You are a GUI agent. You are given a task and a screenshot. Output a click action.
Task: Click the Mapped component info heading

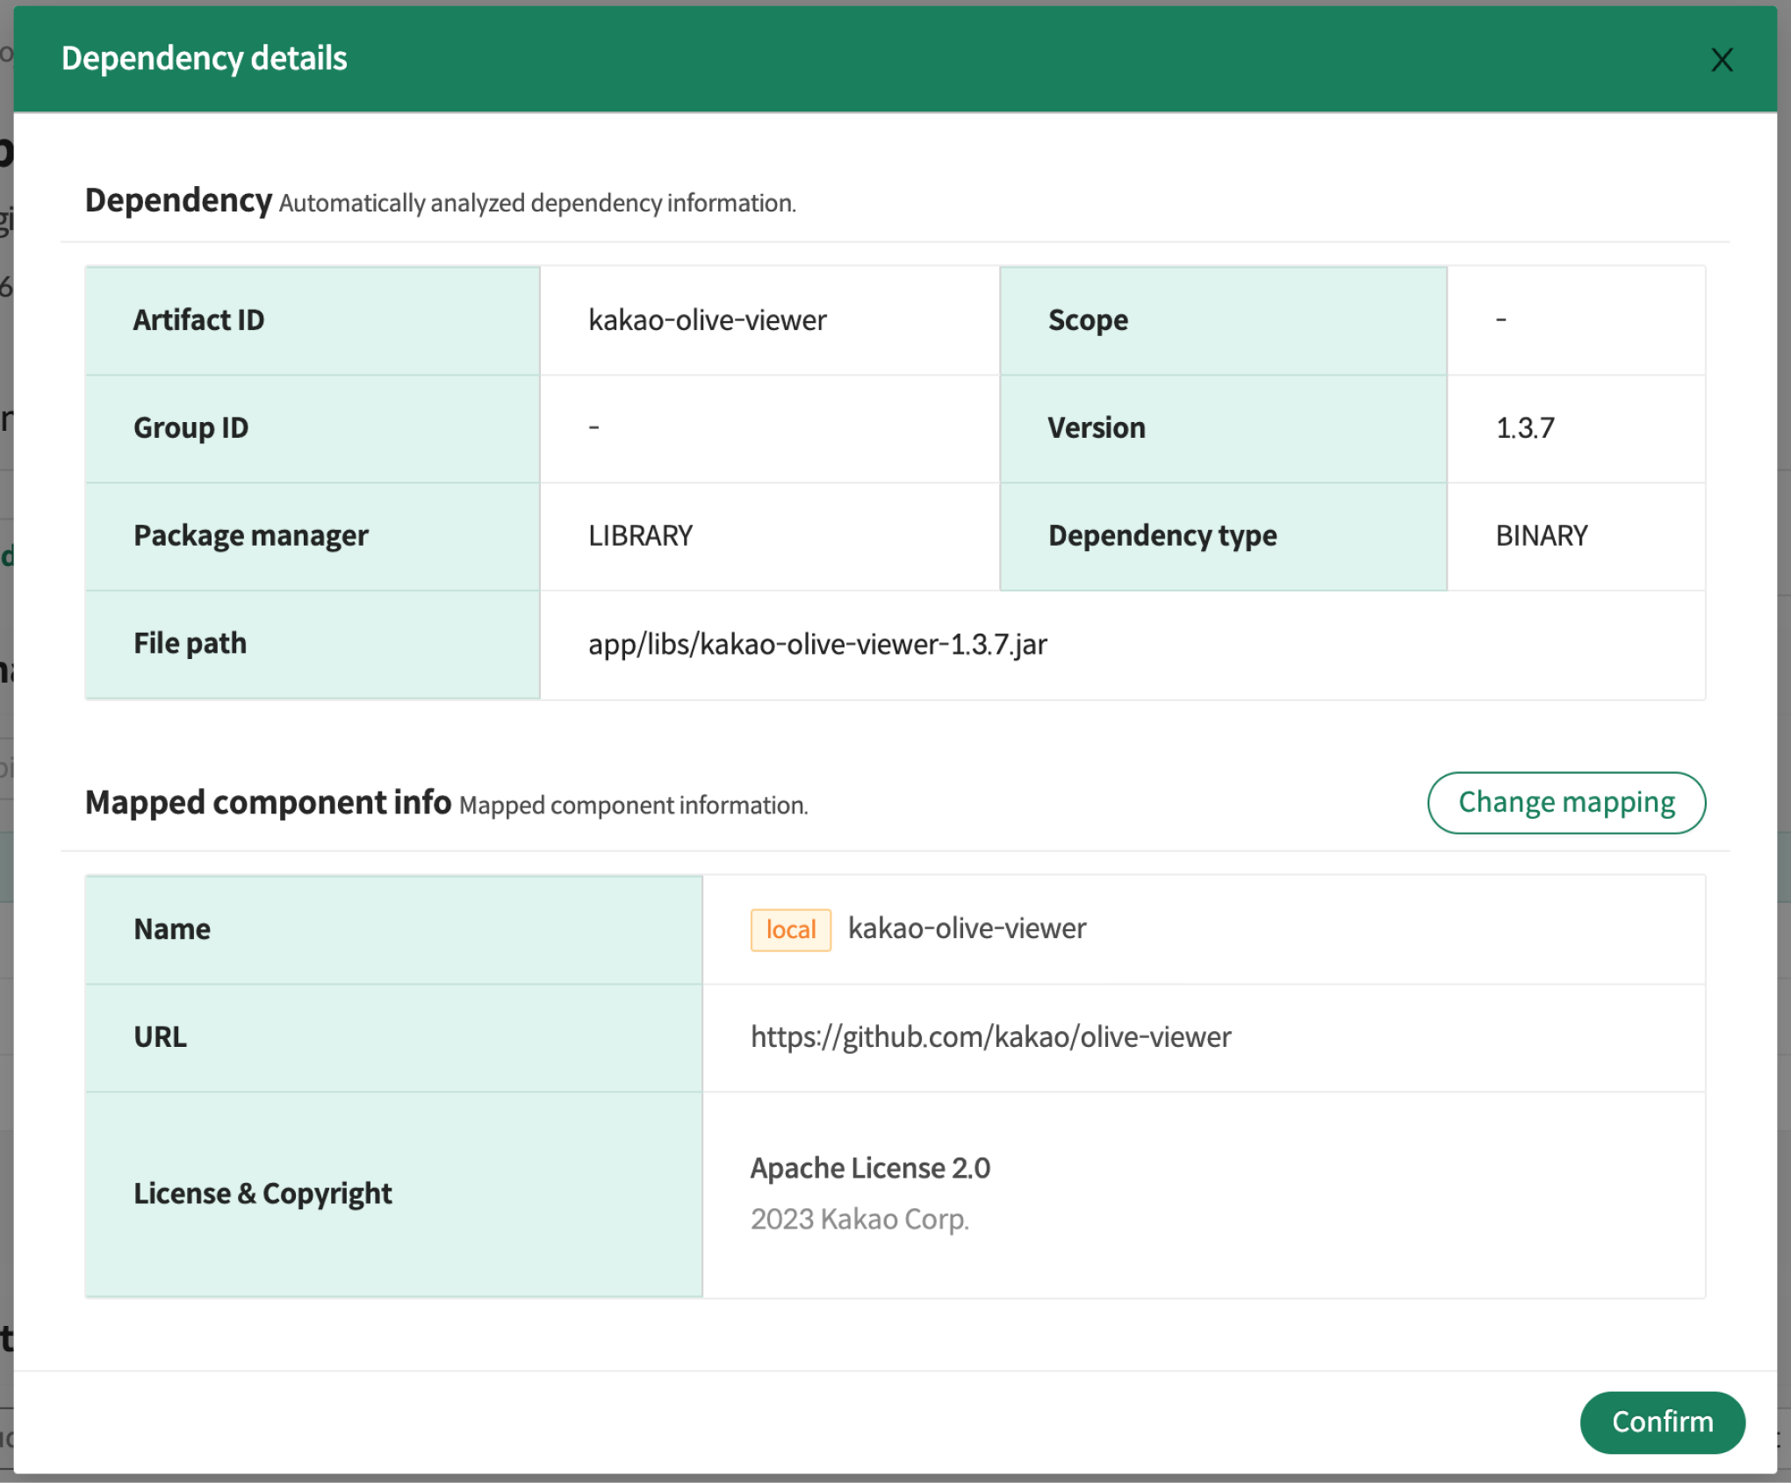[268, 802]
